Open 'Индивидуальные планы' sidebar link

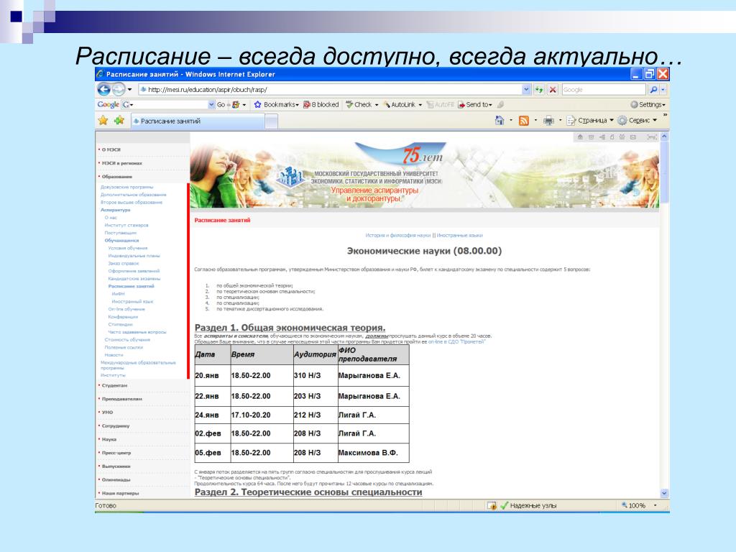[x=134, y=256]
